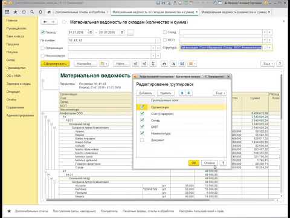Uncheck Склад grouping in the dialog
The height and width of the screenshot is (218, 290).
click(142, 121)
